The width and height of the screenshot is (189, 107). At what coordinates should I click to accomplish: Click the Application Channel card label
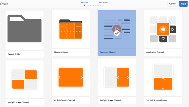click(155, 52)
